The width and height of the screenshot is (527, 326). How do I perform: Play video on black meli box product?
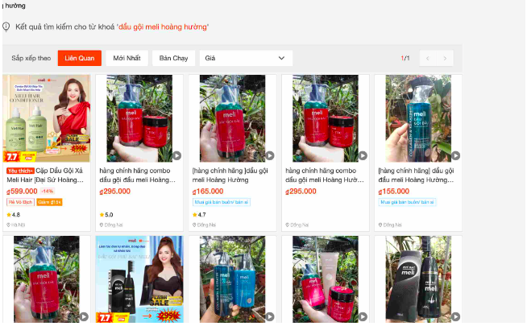point(455,316)
